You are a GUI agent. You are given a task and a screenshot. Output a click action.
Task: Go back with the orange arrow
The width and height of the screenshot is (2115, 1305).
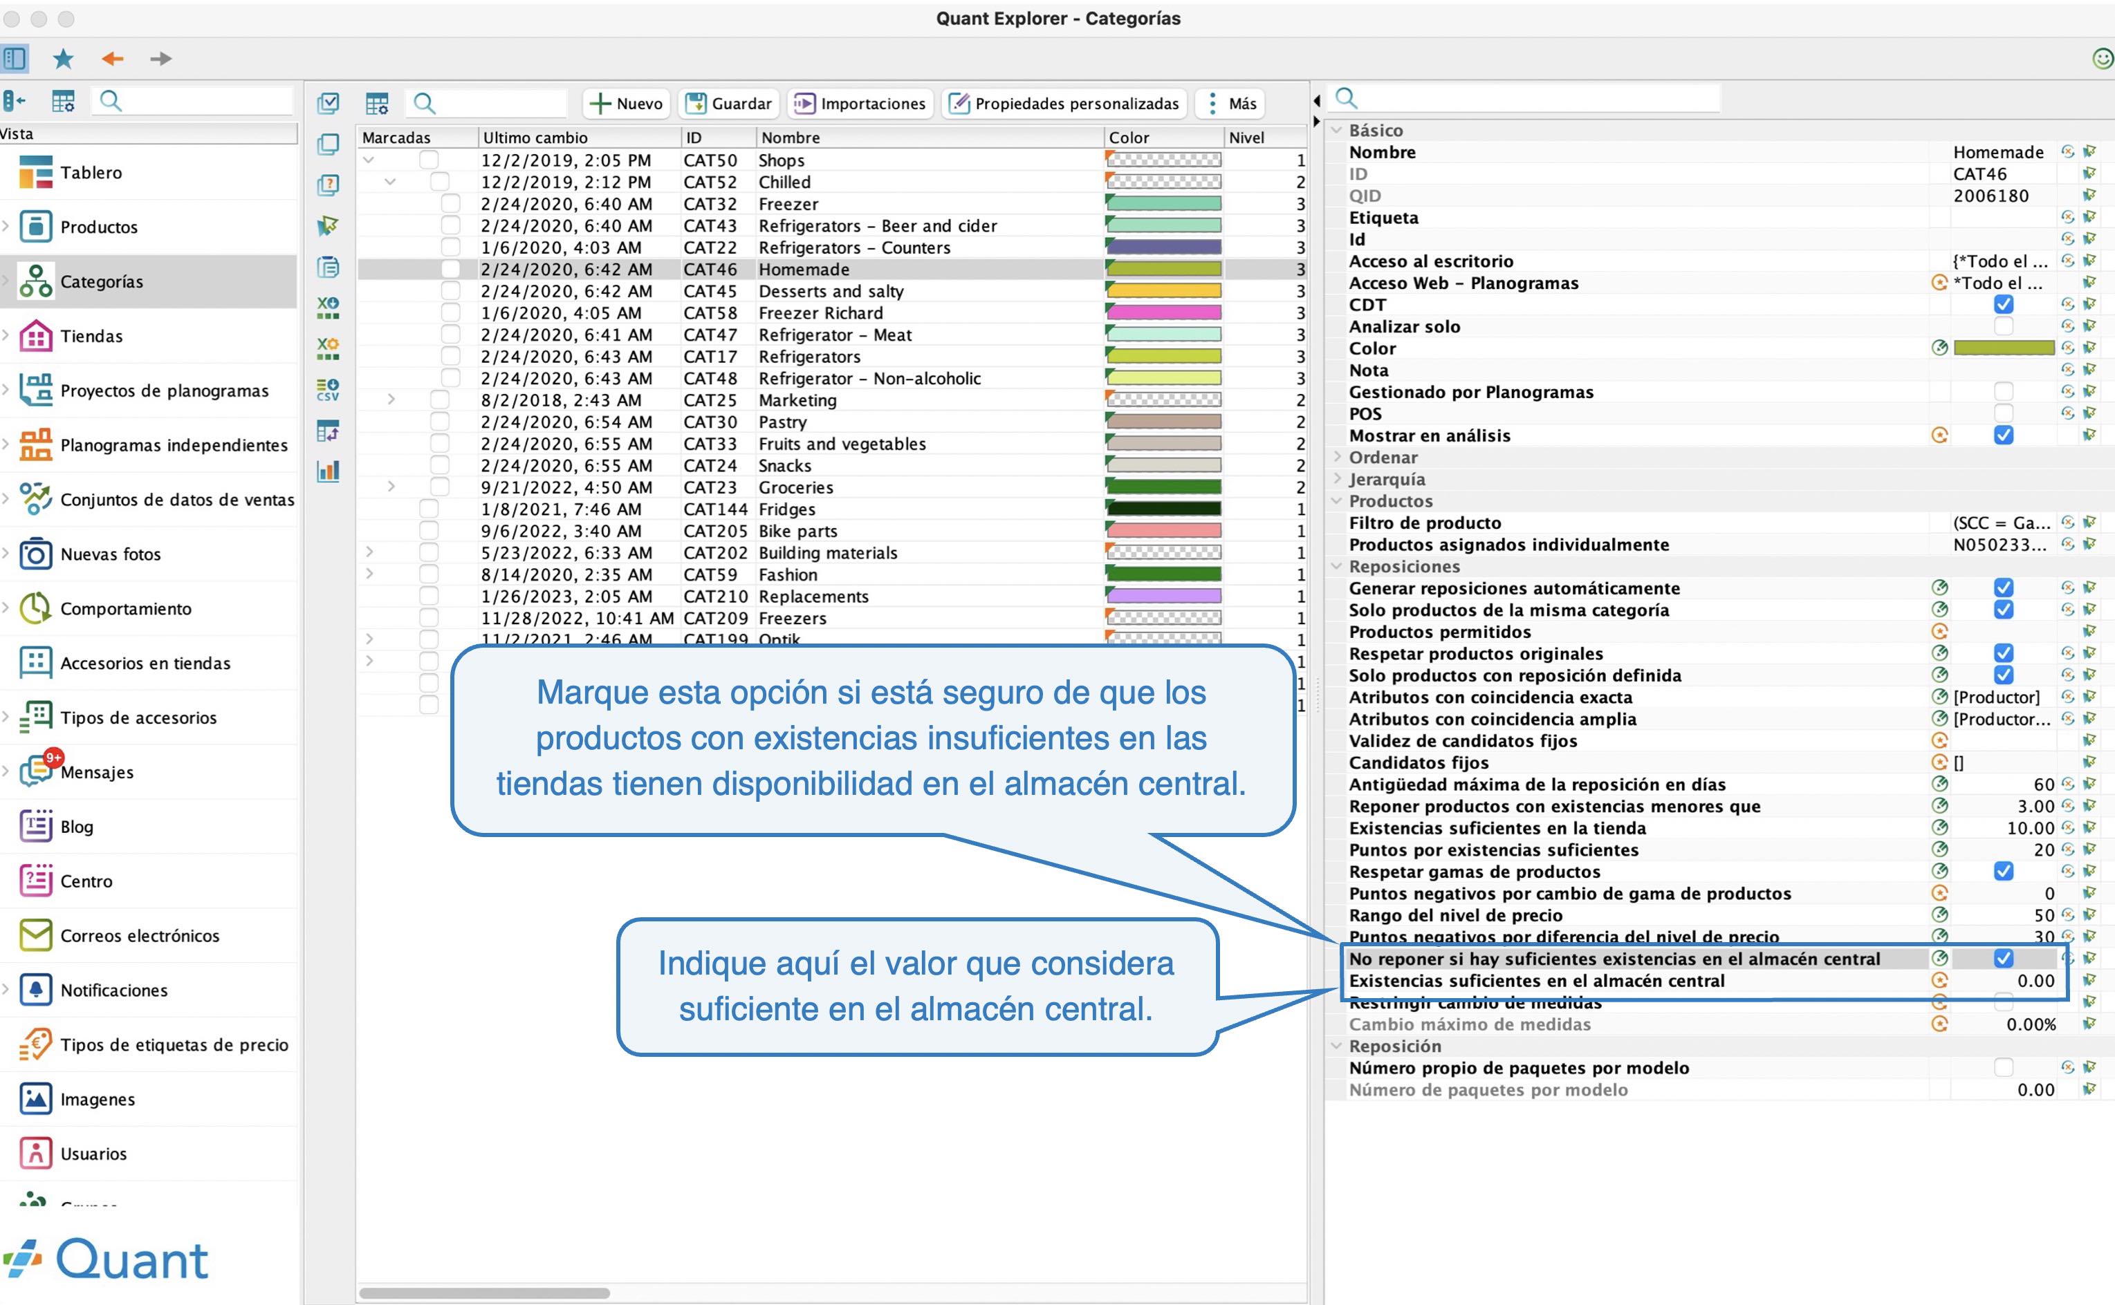tap(112, 59)
